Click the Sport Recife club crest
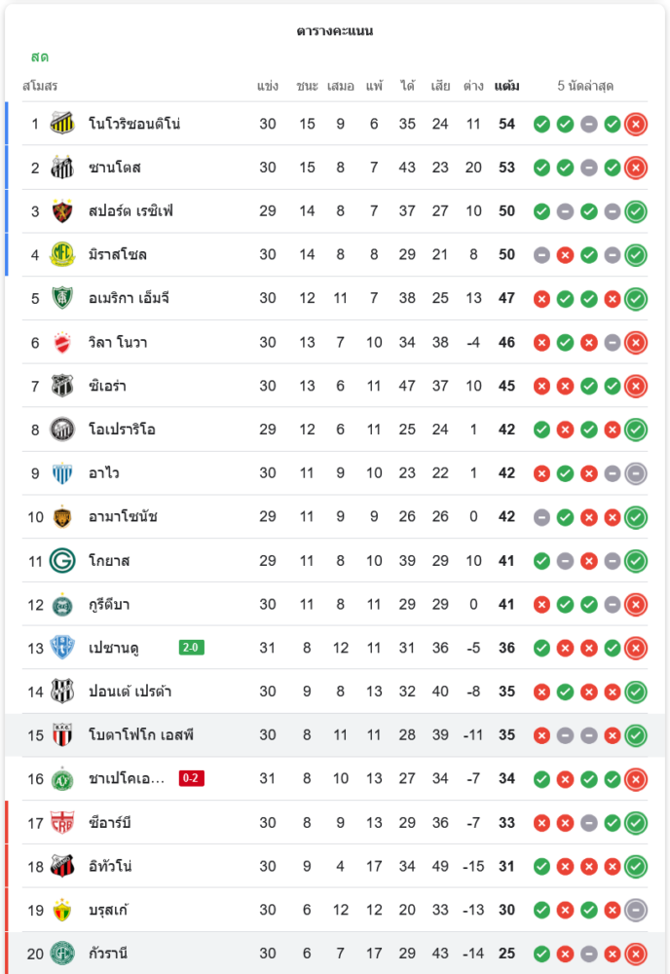670x974 pixels. point(62,211)
